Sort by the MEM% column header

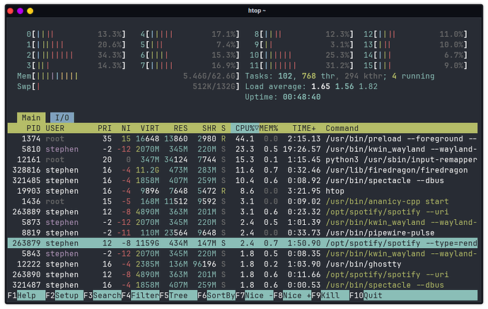(269, 128)
